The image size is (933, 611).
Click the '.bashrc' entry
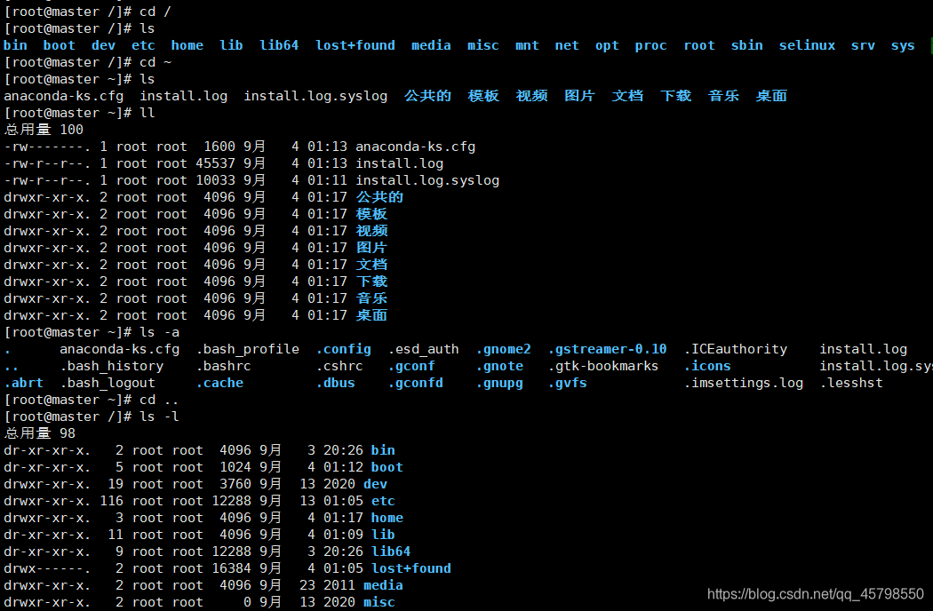(x=224, y=366)
